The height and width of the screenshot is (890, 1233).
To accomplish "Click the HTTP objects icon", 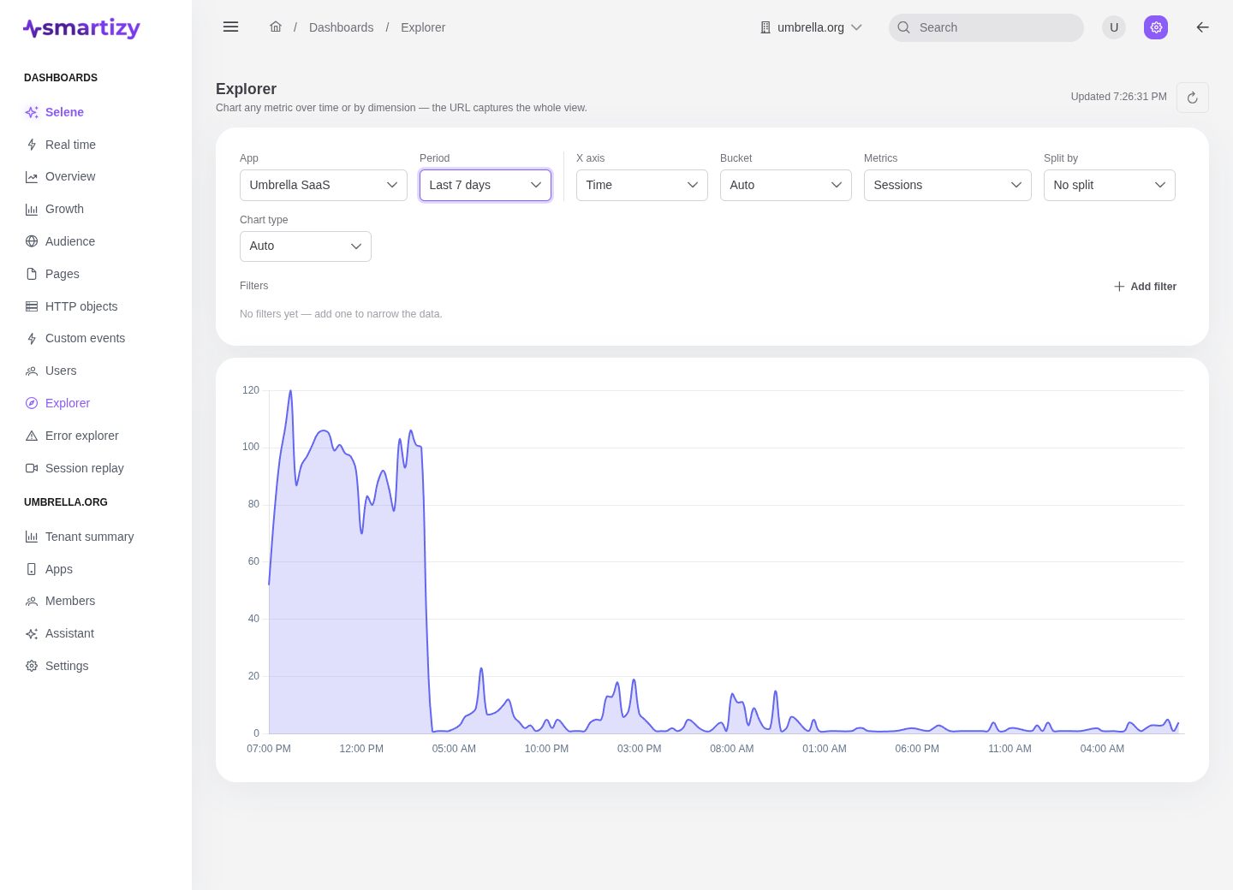I will click(32, 306).
